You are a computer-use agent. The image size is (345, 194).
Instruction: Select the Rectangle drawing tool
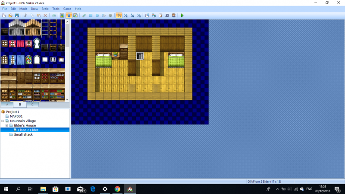[x=91, y=16]
